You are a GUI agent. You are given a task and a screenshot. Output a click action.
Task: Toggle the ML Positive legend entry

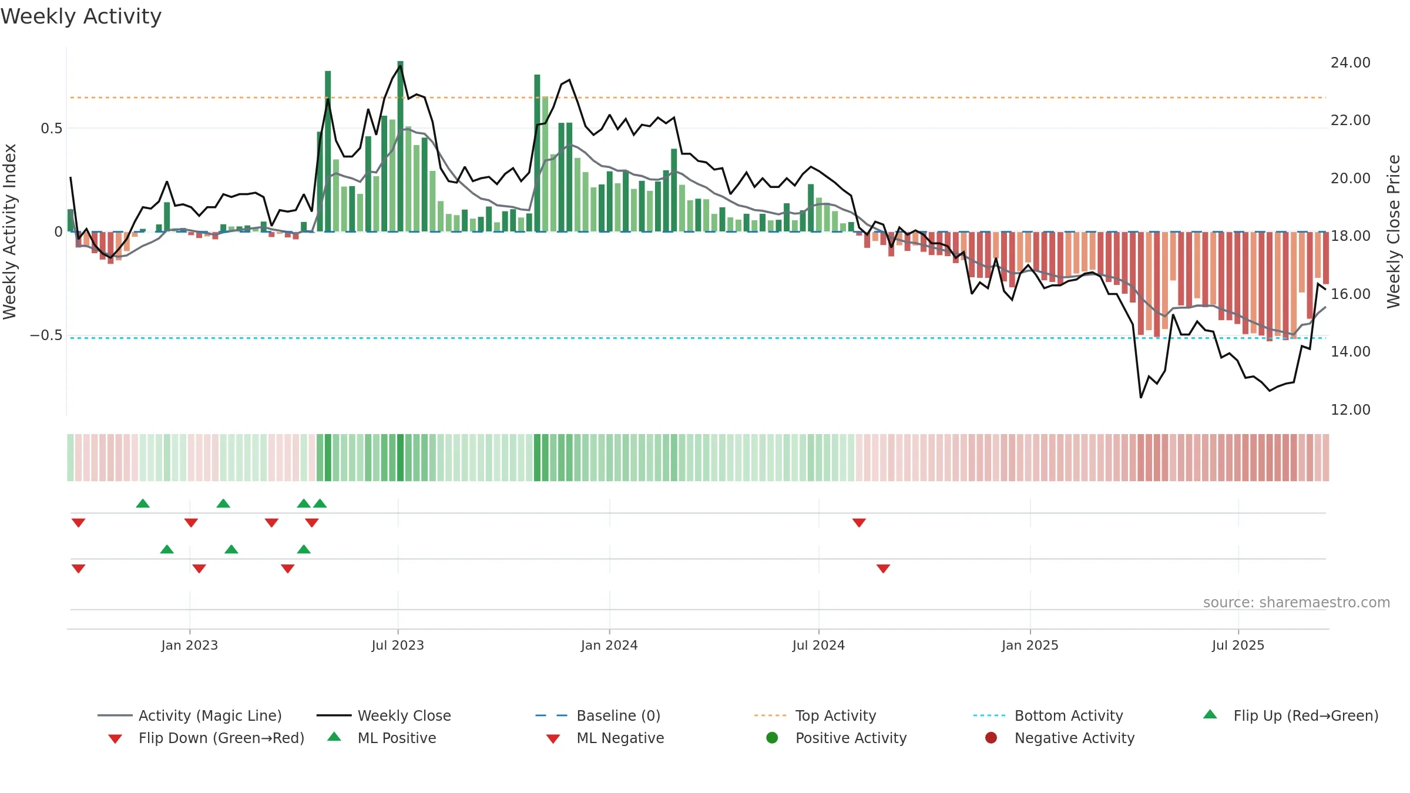382,738
